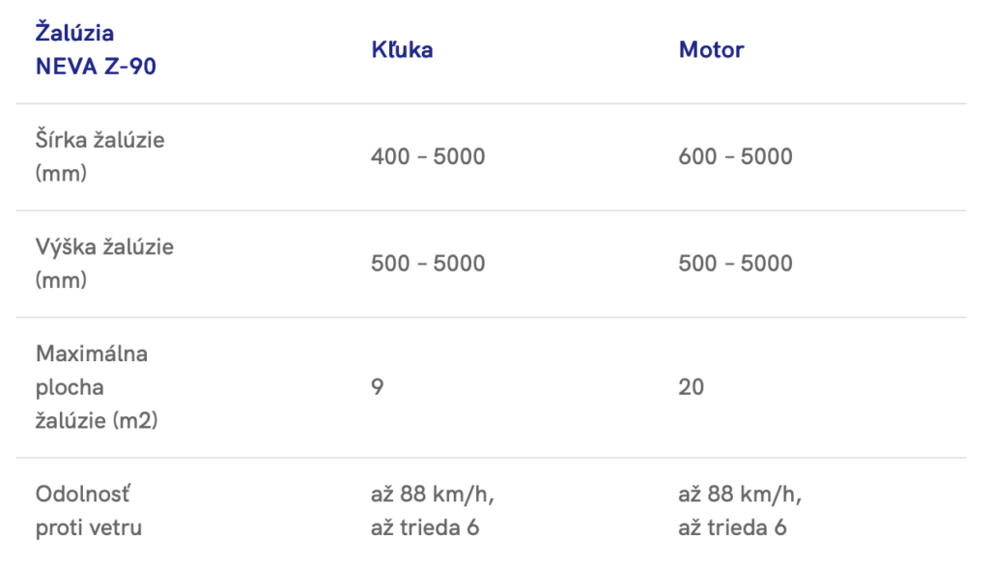
Task: Click the word 'Žalúzia' in the header
Action: click(x=75, y=33)
